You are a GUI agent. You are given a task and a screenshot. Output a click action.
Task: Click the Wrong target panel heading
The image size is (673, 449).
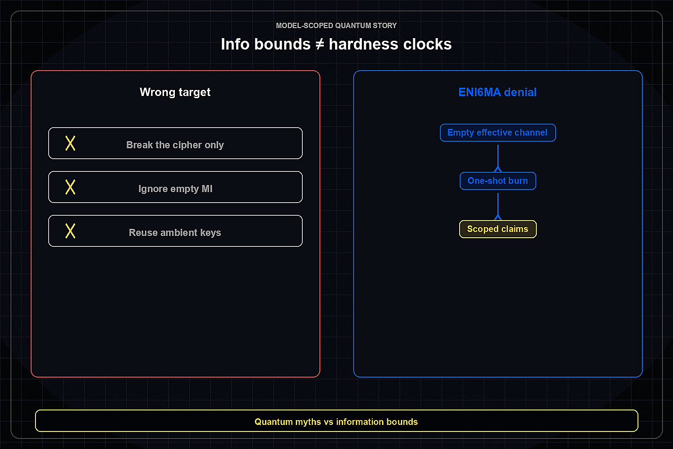(175, 92)
